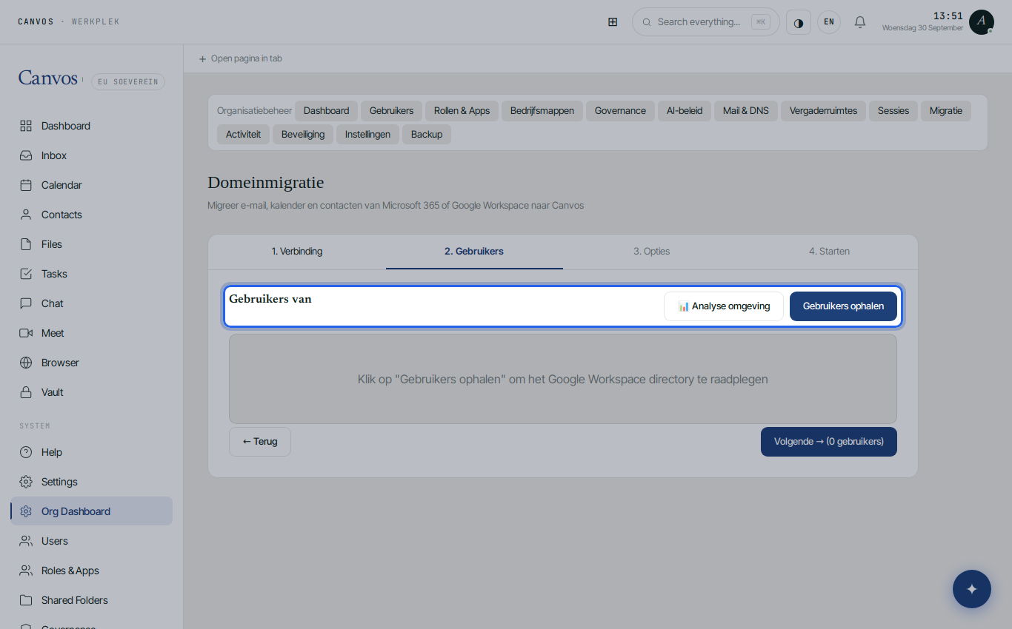Viewport: 1012px width, 629px height.
Task: Jump to wizard step 4. Starten
Action: [x=829, y=252]
